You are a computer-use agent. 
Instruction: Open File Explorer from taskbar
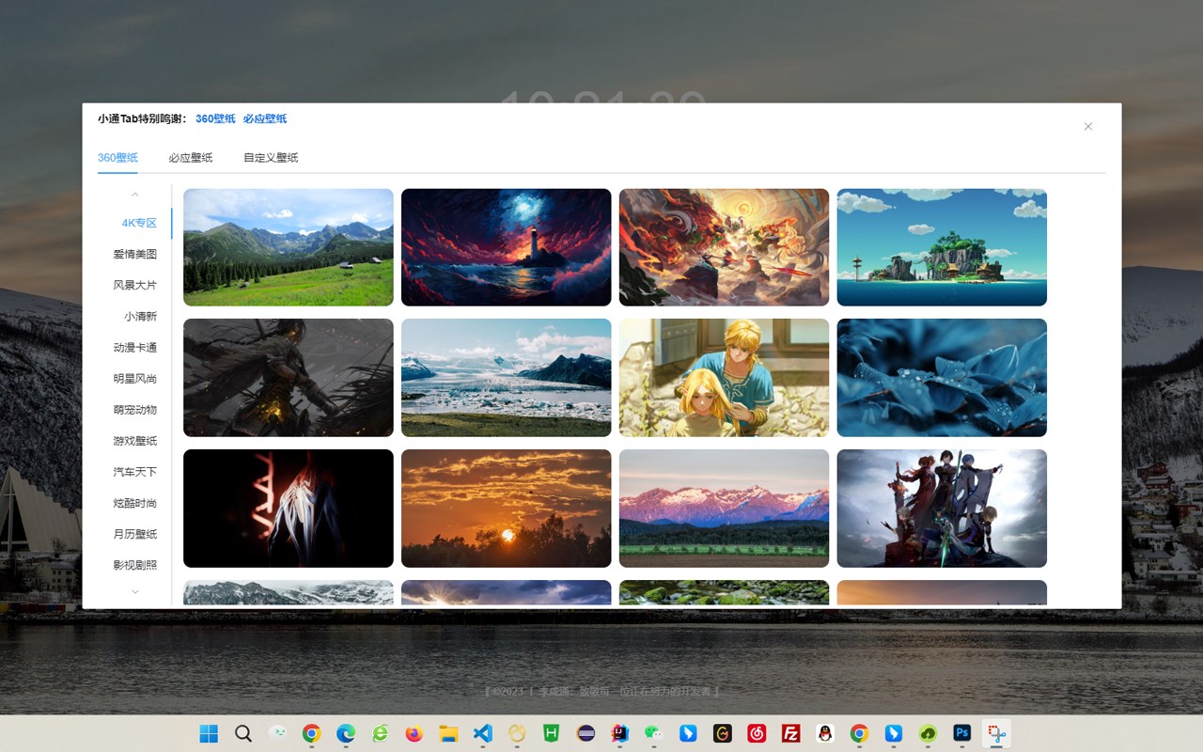[448, 733]
